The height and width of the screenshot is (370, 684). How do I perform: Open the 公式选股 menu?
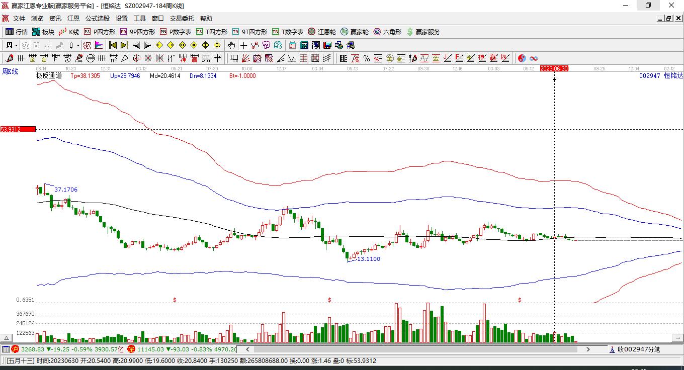(x=97, y=19)
